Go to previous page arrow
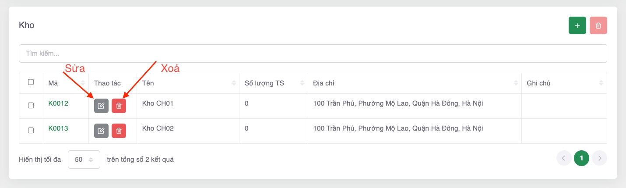The height and width of the screenshot is (188, 626). click(x=563, y=158)
